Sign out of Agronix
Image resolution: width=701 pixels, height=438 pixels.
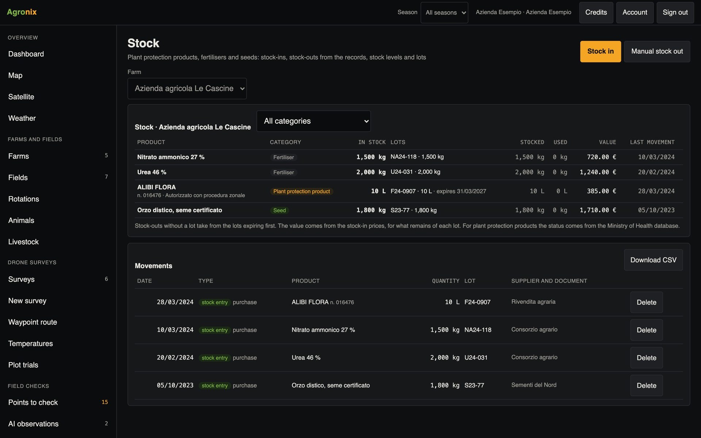tap(675, 12)
